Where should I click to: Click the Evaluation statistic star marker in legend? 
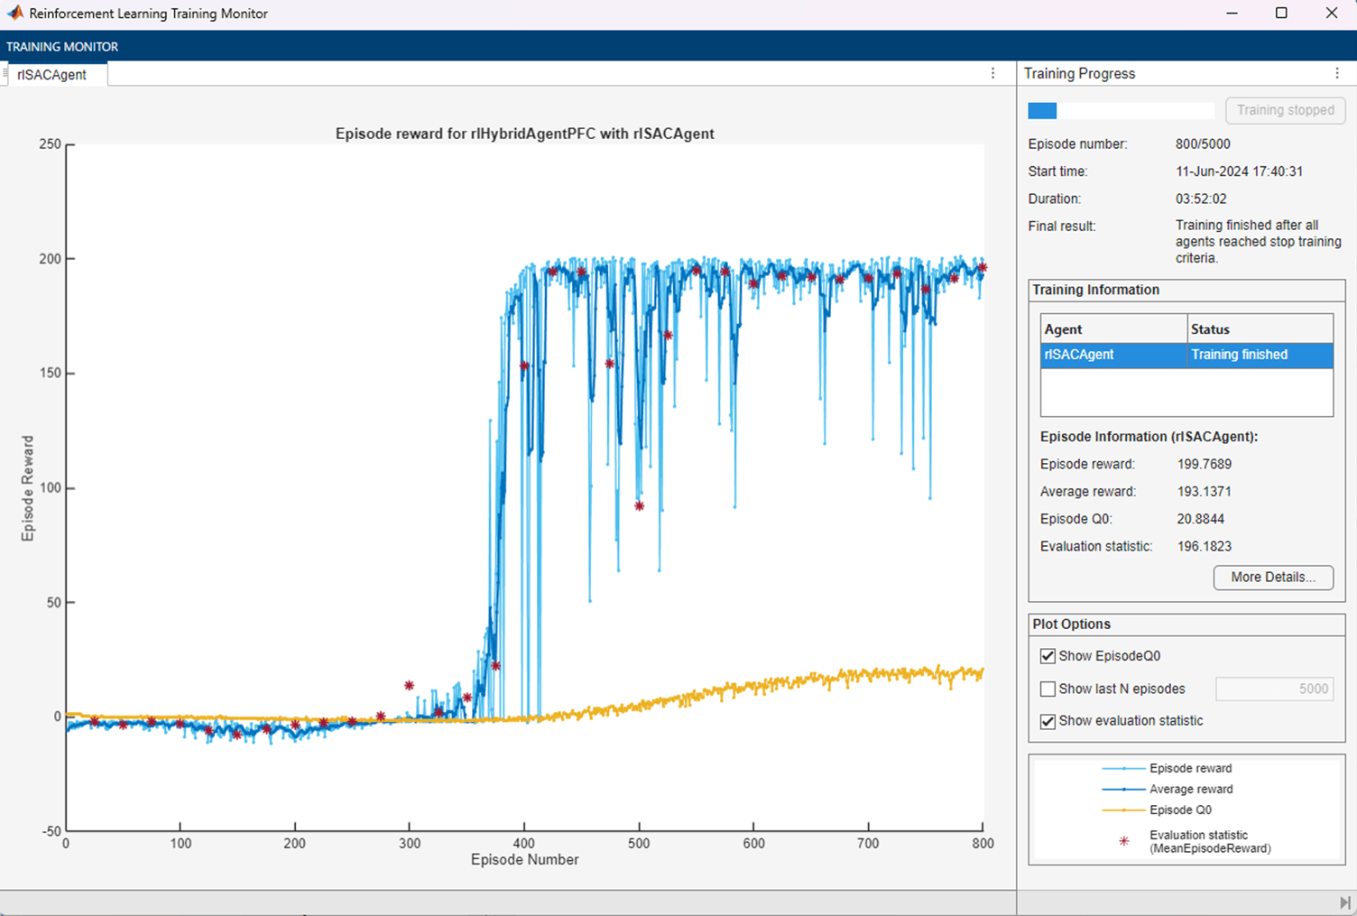(x=1123, y=842)
